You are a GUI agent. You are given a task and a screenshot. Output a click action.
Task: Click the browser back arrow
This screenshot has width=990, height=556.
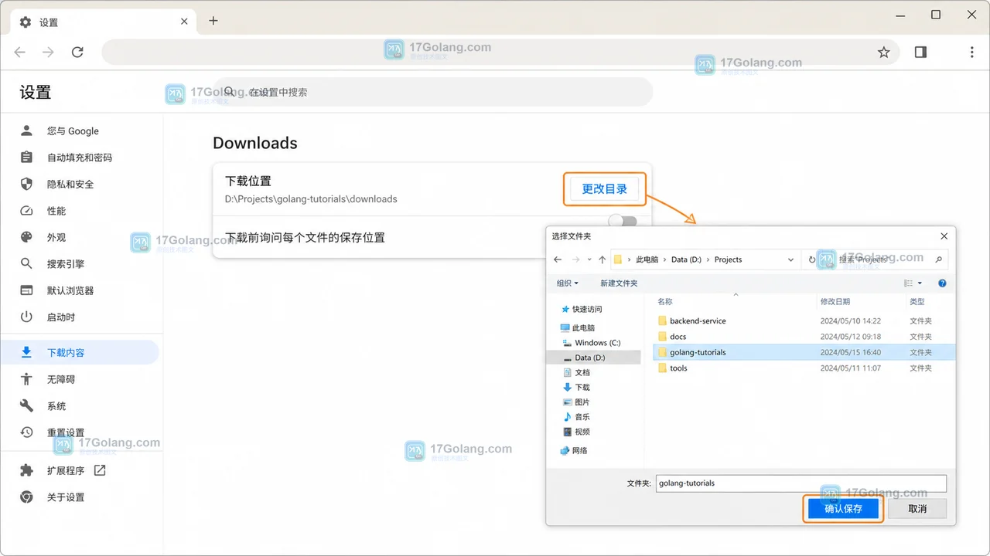coord(20,52)
